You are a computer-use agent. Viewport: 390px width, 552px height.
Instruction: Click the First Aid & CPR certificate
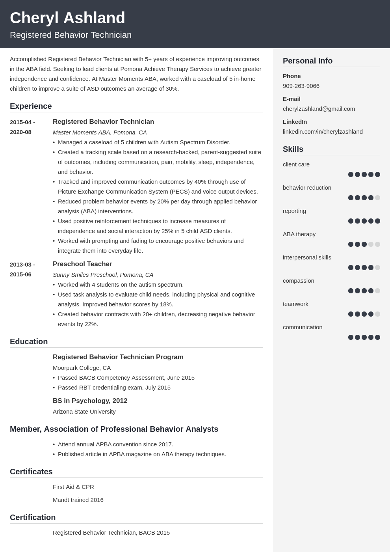(x=73, y=487)
